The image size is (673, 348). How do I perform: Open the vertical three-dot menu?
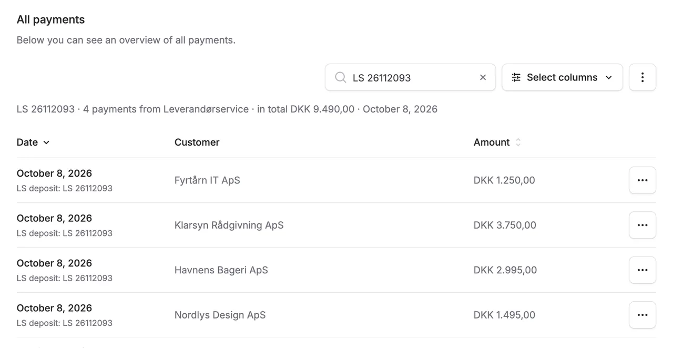point(642,77)
